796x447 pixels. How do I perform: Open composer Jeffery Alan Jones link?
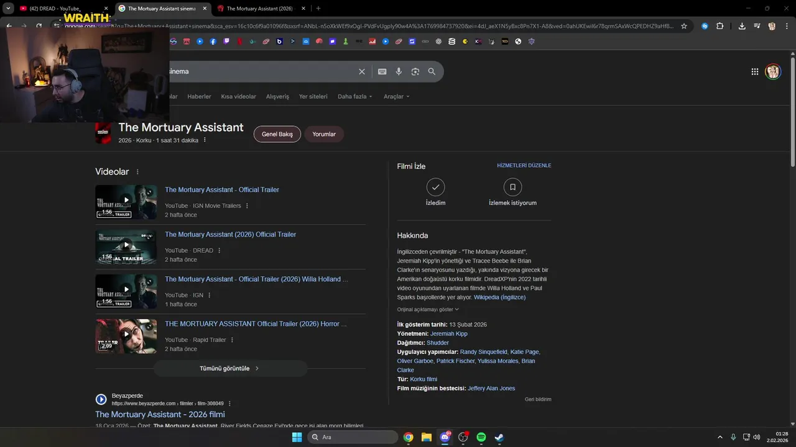pos(491,388)
